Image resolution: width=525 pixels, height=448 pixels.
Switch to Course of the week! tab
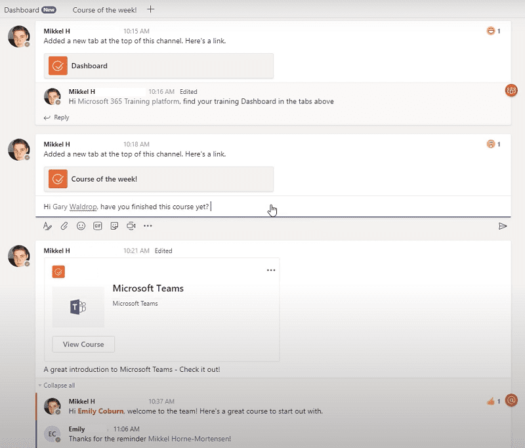pos(104,10)
